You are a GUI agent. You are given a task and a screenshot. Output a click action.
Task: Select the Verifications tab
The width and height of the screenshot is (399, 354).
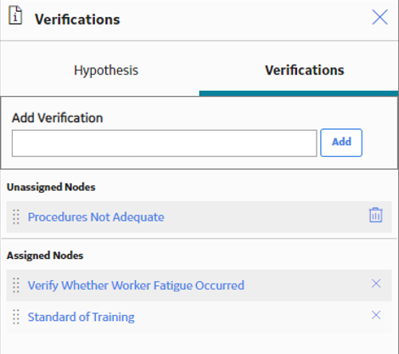[x=305, y=70]
